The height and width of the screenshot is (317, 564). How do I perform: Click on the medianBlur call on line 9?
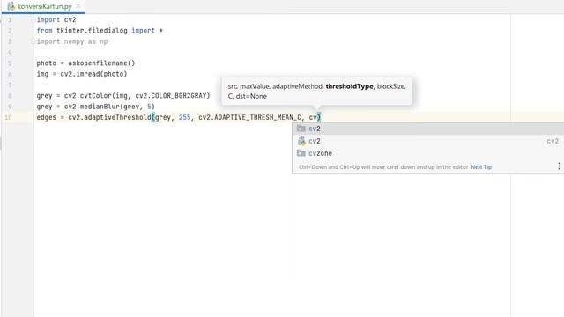pyautogui.click(x=109, y=107)
